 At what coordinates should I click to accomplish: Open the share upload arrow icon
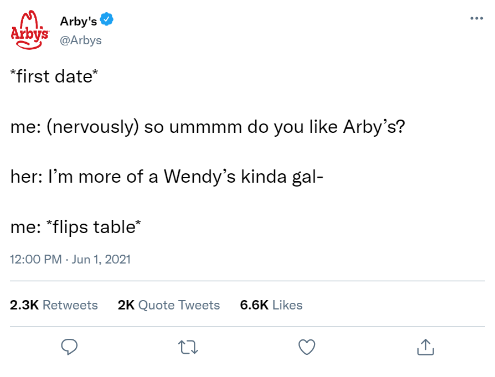pos(425,347)
